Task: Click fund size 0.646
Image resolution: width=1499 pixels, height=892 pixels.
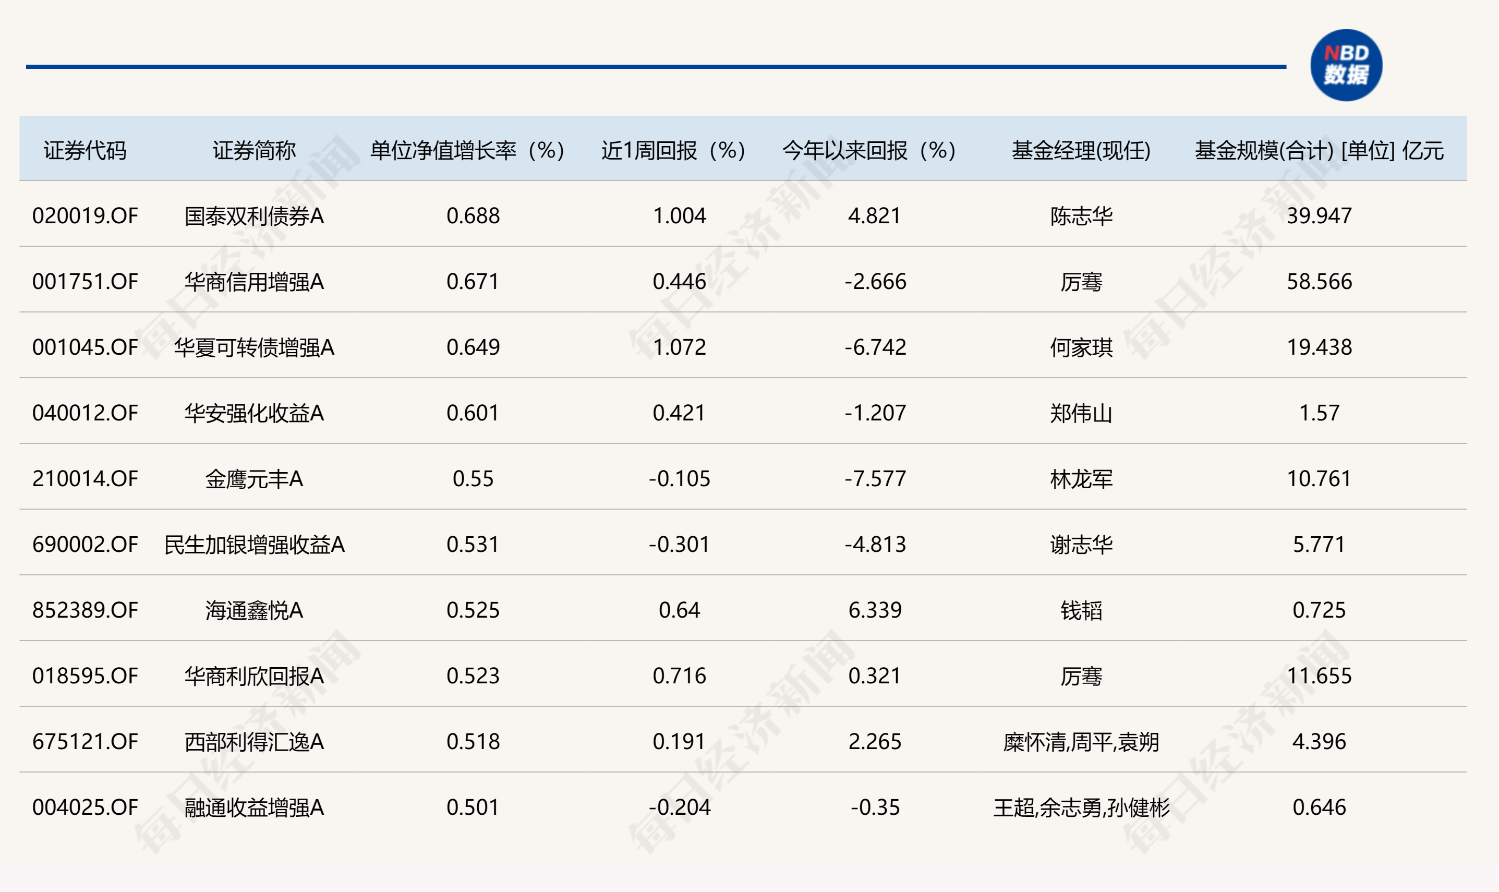Action: point(1320,806)
